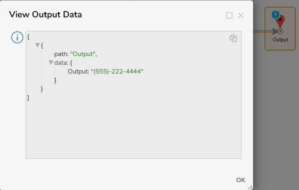This screenshot has height=190, width=299.
Task: Maximize the View Output Data dialog
Action: tap(229, 15)
